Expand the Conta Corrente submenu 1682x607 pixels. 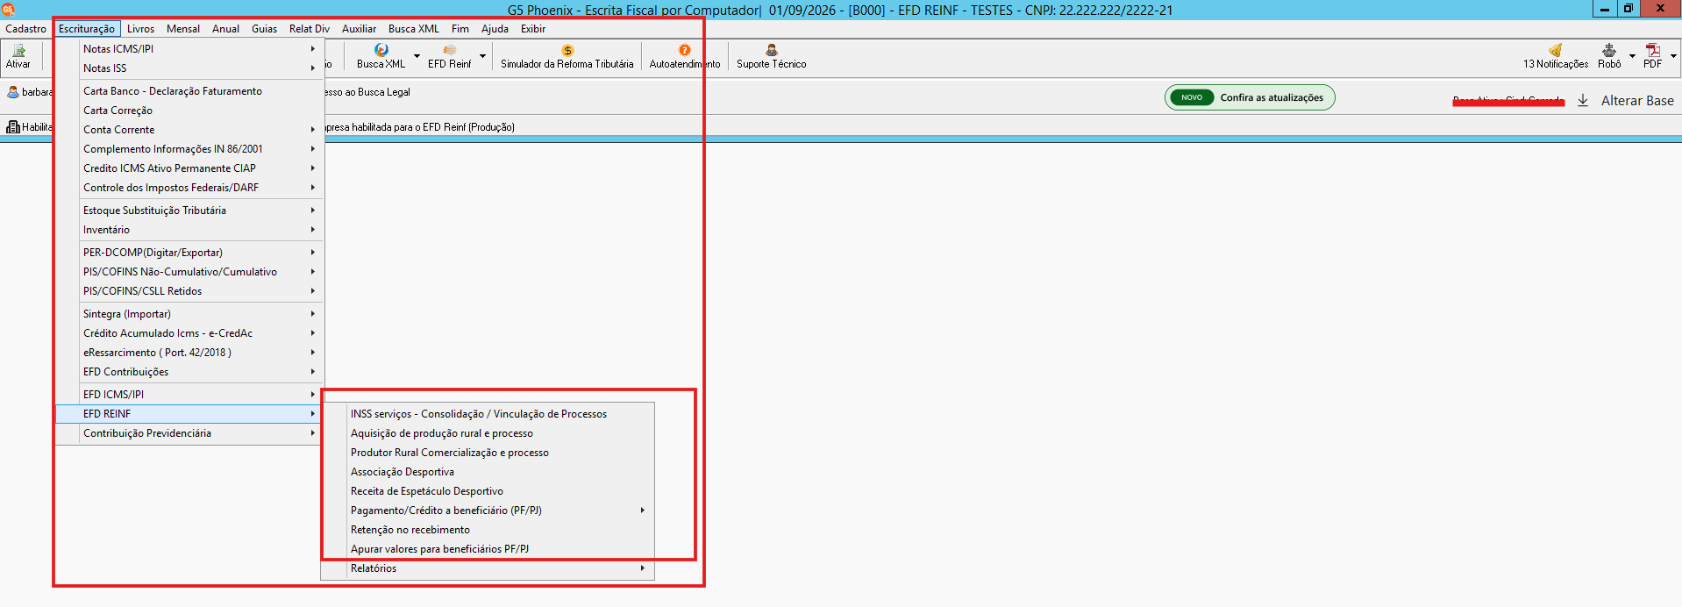312,130
